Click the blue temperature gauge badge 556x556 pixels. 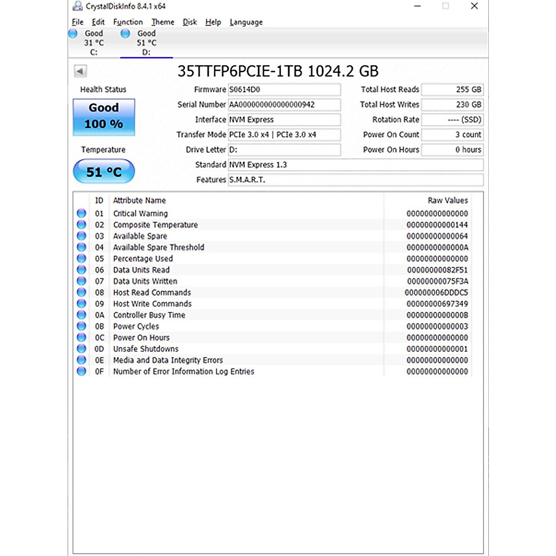coord(103,171)
